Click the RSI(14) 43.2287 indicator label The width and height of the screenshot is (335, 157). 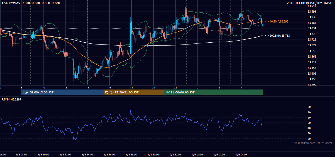pos(12,99)
